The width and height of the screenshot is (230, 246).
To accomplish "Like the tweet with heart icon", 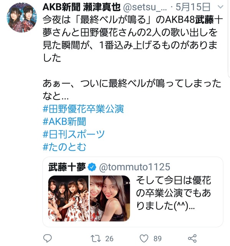I will [144, 238].
